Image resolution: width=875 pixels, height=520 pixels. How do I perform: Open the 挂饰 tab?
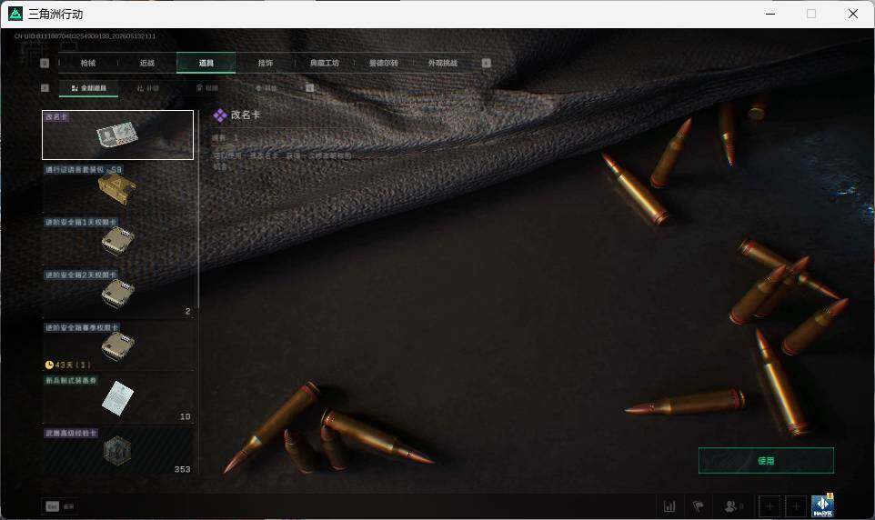pyautogui.click(x=266, y=63)
